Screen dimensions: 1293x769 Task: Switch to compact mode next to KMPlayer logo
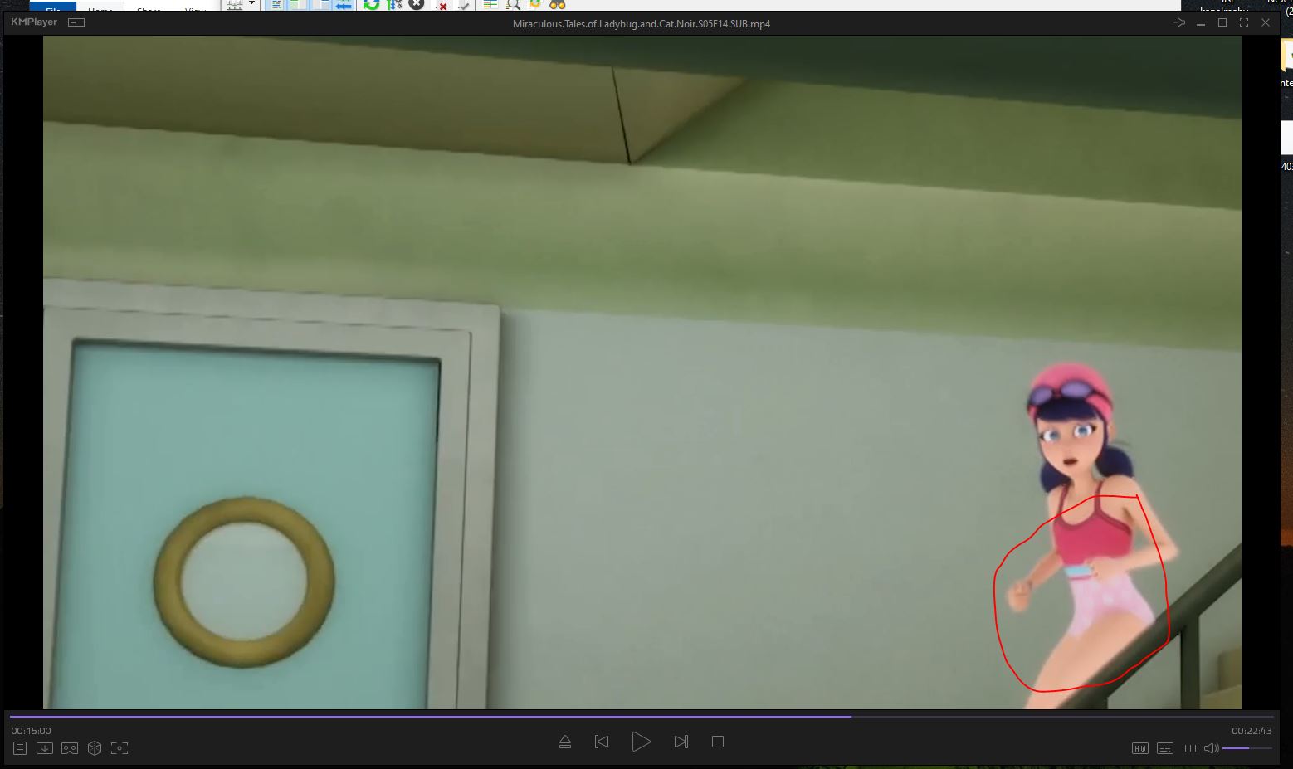pyautogui.click(x=76, y=22)
